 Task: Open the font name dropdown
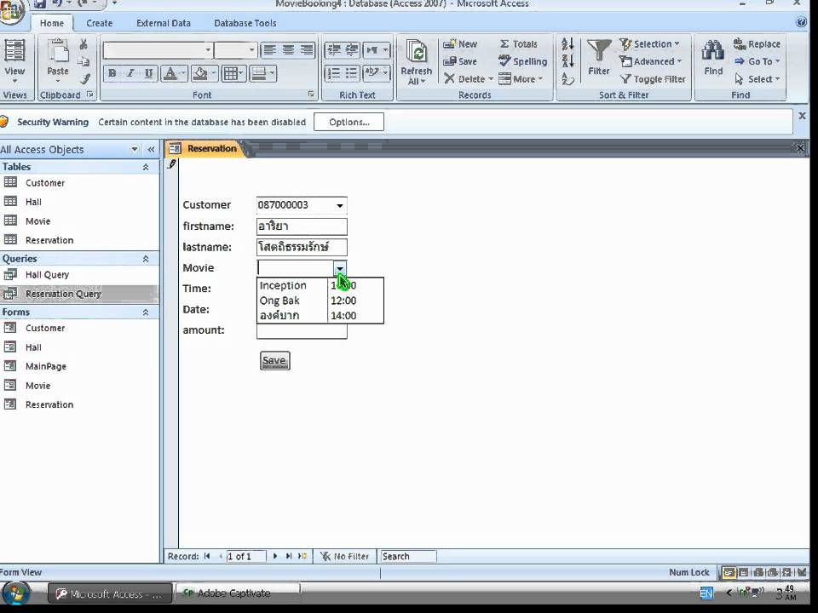pyautogui.click(x=208, y=50)
